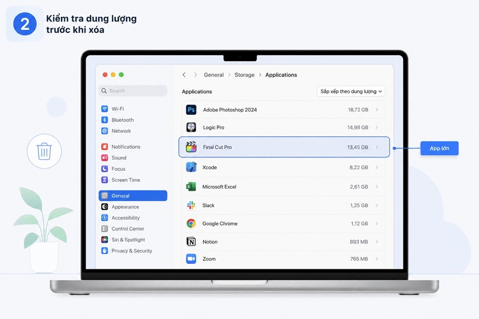Click the Microsoft Excel name text
Screen dimensions: 479x319
219,187
